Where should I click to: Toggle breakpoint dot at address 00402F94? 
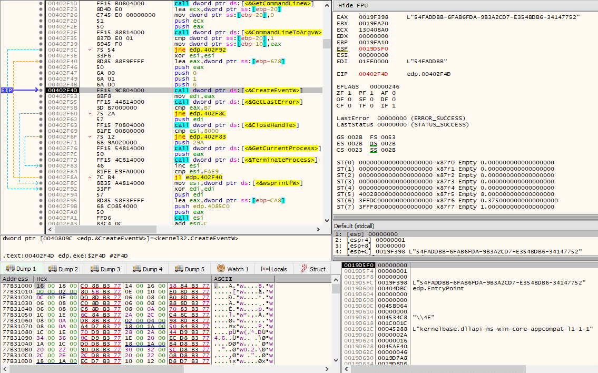pos(41,194)
